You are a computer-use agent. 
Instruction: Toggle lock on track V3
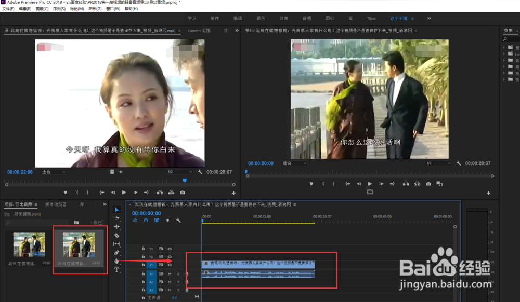point(144,249)
